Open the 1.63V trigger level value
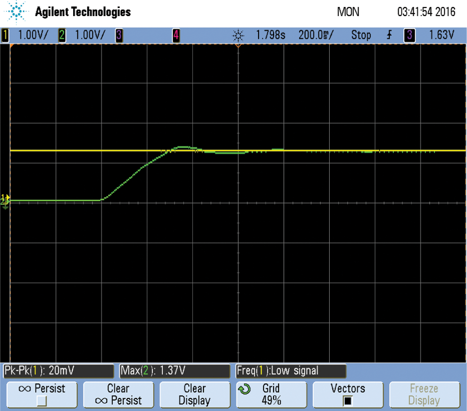The height and width of the screenshot is (411, 467). click(442, 35)
